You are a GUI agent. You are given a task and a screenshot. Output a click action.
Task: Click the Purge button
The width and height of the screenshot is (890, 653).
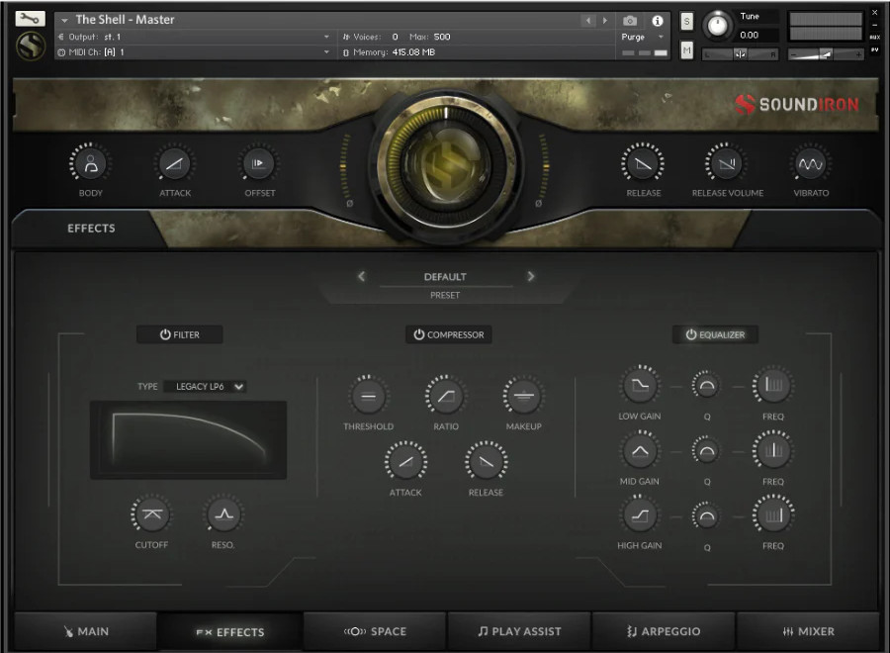(x=633, y=36)
